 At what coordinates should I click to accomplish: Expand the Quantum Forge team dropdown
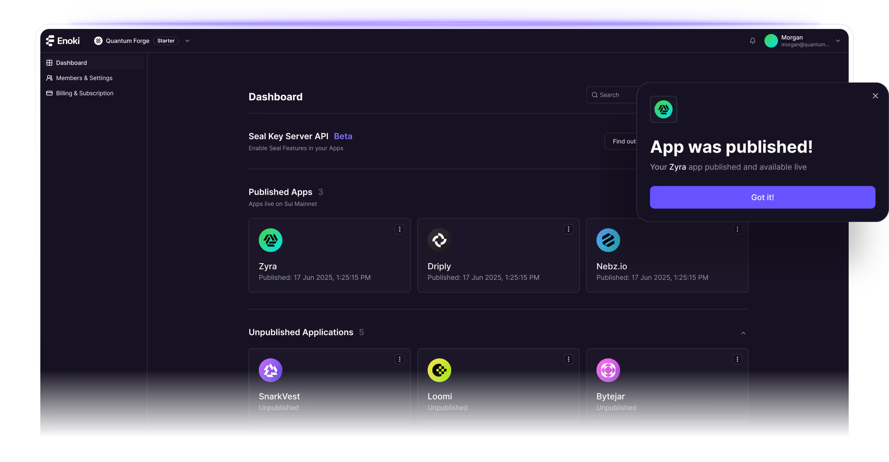point(187,41)
